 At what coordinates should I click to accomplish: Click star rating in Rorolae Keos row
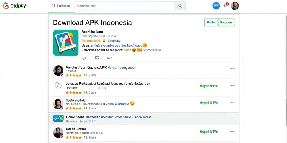pyautogui.click(x=74, y=75)
